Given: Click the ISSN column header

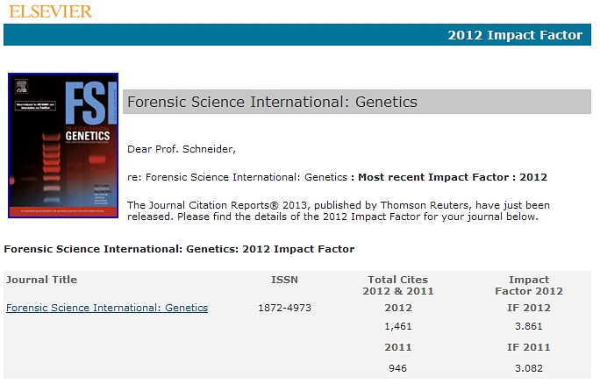Looking at the screenshot, I should pyautogui.click(x=284, y=280).
